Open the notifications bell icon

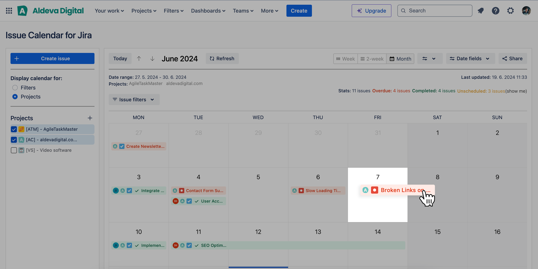pos(481,11)
